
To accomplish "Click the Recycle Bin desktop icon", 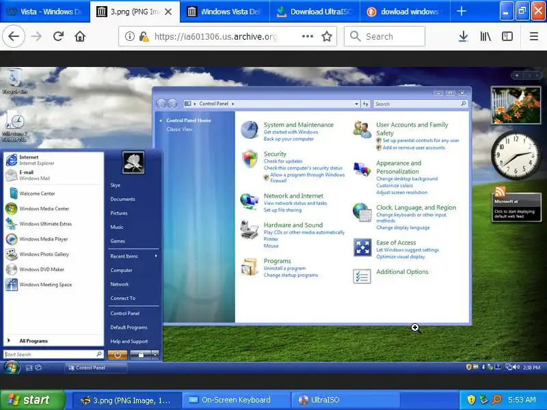I will [x=14, y=81].
